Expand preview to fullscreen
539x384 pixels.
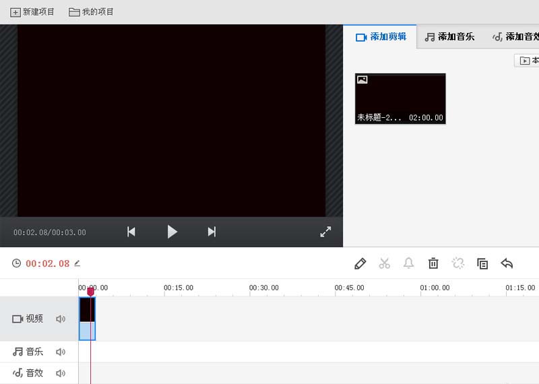pos(325,232)
